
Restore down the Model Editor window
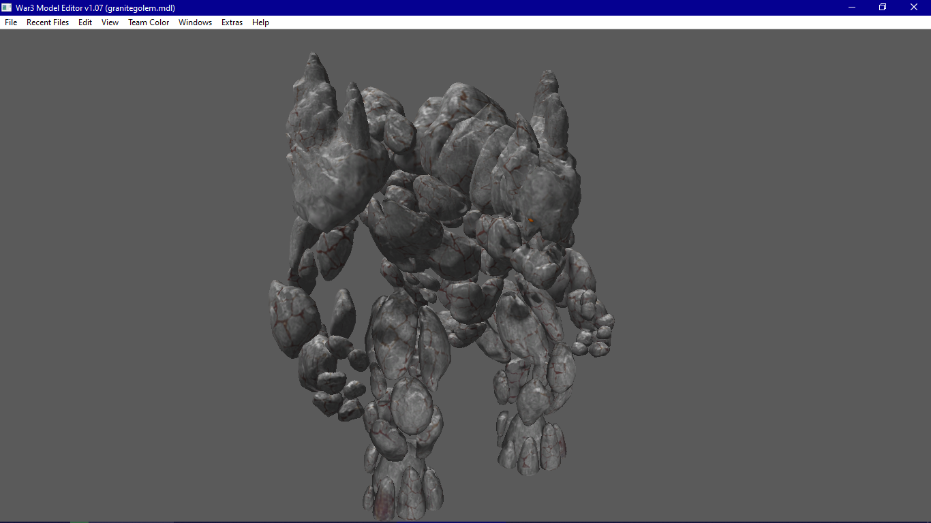click(x=883, y=7)
